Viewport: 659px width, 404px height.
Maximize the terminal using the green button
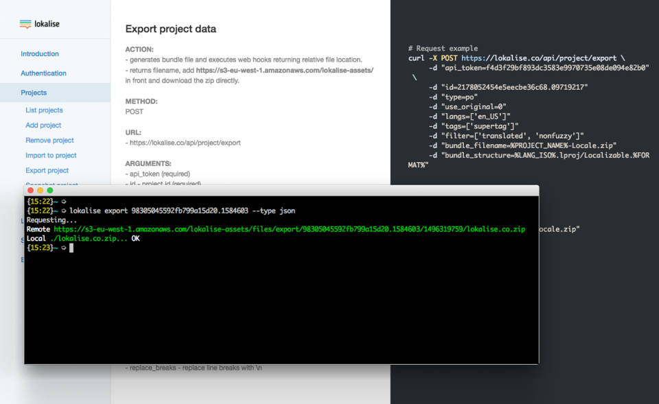pos(50,191)
